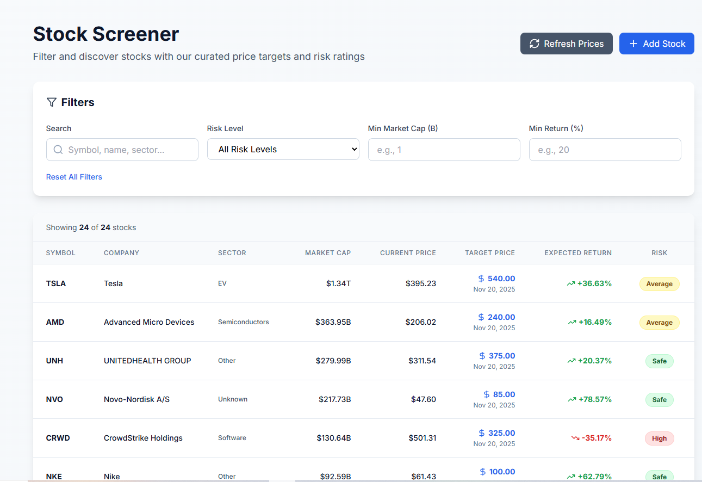The height and width of the screenshot is (482, 702).
Task: Click the green arrow icon on AMD's return
Action: point(571,322)
